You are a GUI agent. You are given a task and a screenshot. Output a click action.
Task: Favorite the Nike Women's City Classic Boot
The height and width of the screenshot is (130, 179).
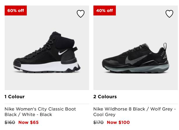pos(81,14)
